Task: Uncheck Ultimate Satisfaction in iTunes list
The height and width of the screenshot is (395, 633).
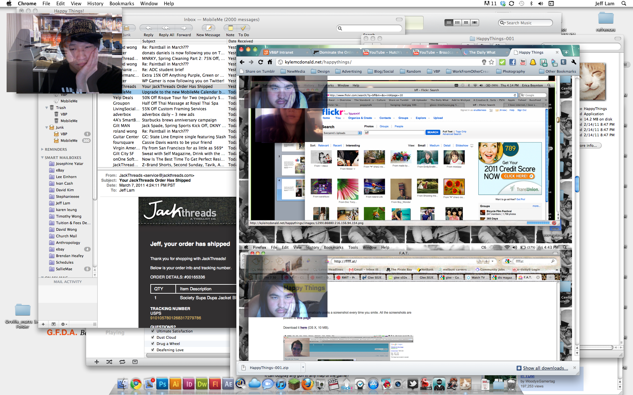Action: tap(153, 331)
